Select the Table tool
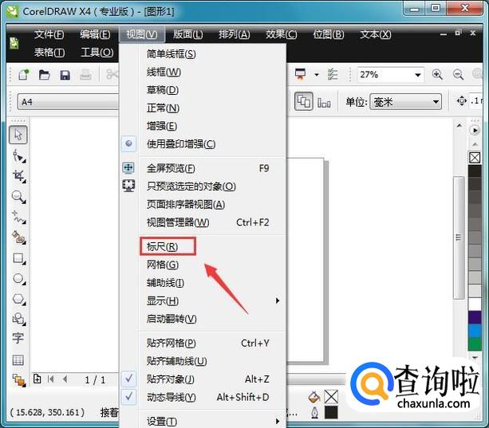The image size is (489, 428). [x=18, y=360]
